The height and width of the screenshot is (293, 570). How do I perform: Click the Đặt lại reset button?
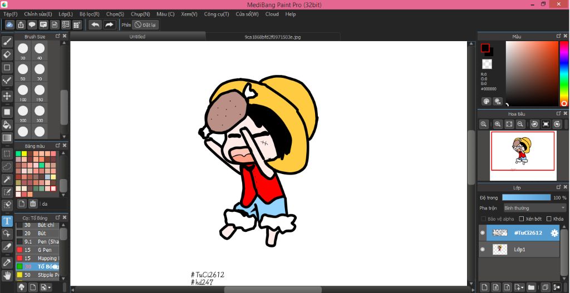[145, 24]
